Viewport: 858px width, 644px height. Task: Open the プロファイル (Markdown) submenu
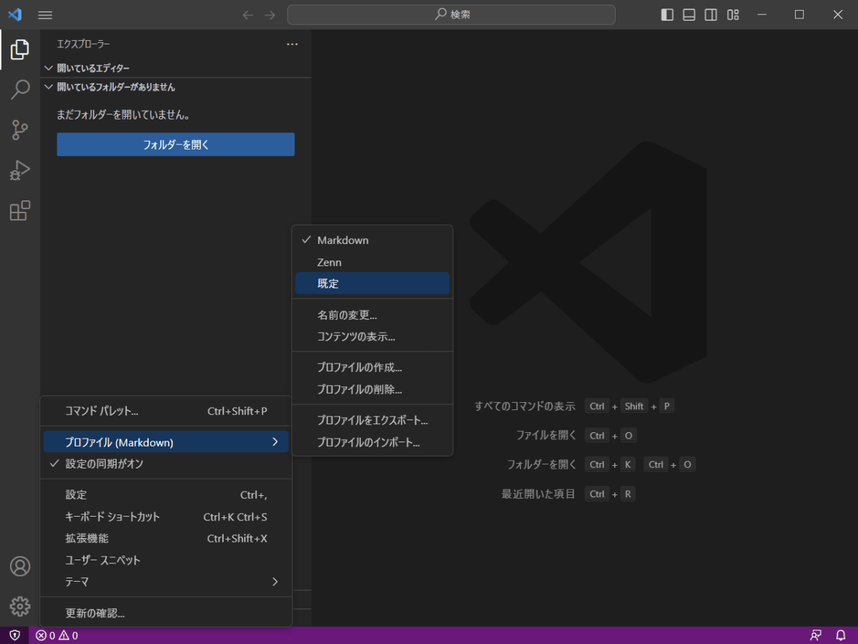[x=166, y=442]
